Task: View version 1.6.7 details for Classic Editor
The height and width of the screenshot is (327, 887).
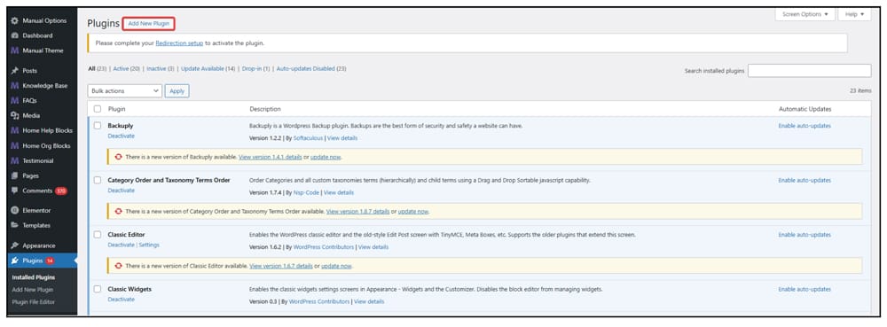Action: (281, 266)
